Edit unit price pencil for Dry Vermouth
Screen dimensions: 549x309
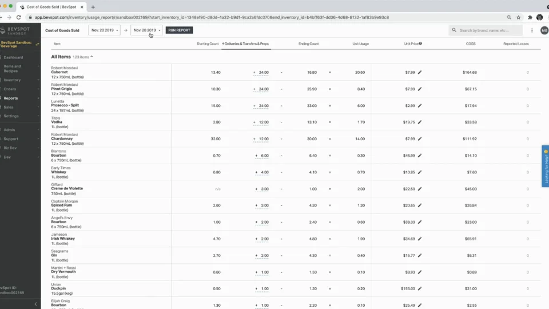[x=419, y=272]
